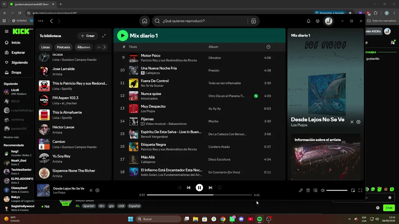Viewport: 399px width, 224px height.
Task: Open Héctor Lavoe artist
Action: 74,129
